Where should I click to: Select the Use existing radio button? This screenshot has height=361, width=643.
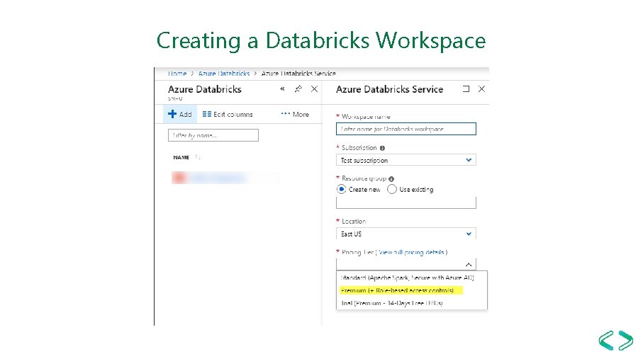392,189
